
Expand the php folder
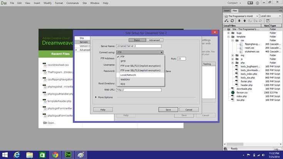click(233, 63)
